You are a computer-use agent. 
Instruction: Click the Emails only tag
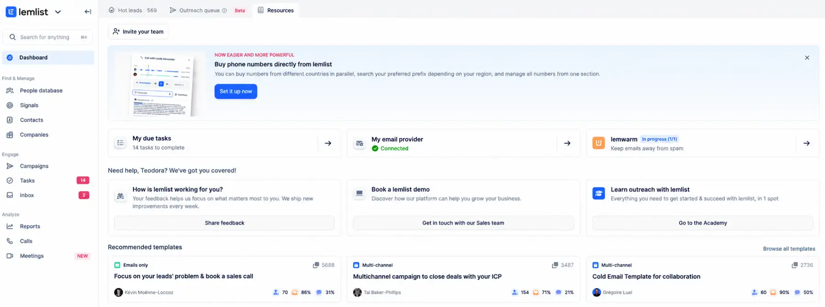(x=131, y=265)
